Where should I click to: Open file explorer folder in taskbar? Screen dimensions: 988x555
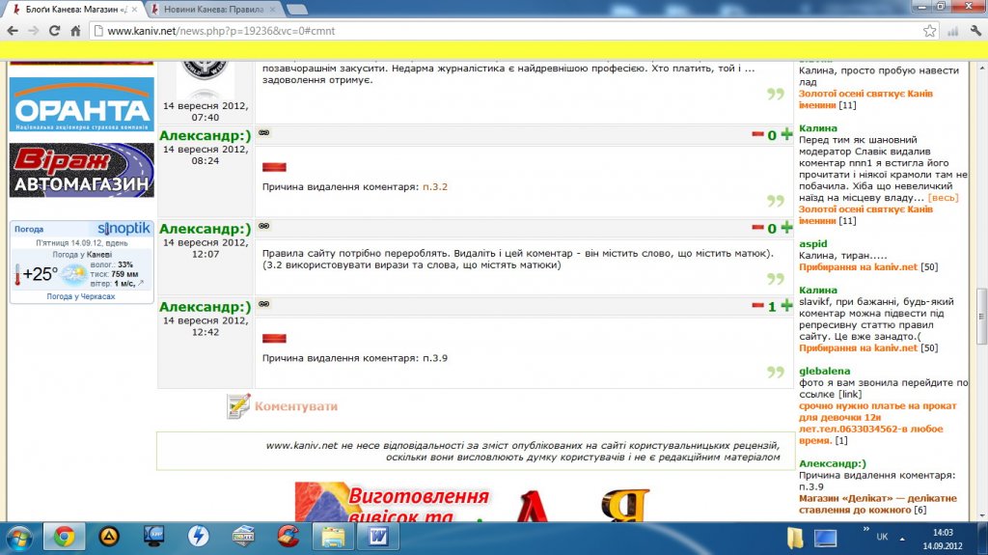click(x=333, y=538)
